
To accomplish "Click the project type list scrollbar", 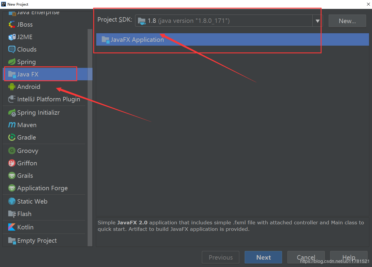I will [x=90, y=138].
